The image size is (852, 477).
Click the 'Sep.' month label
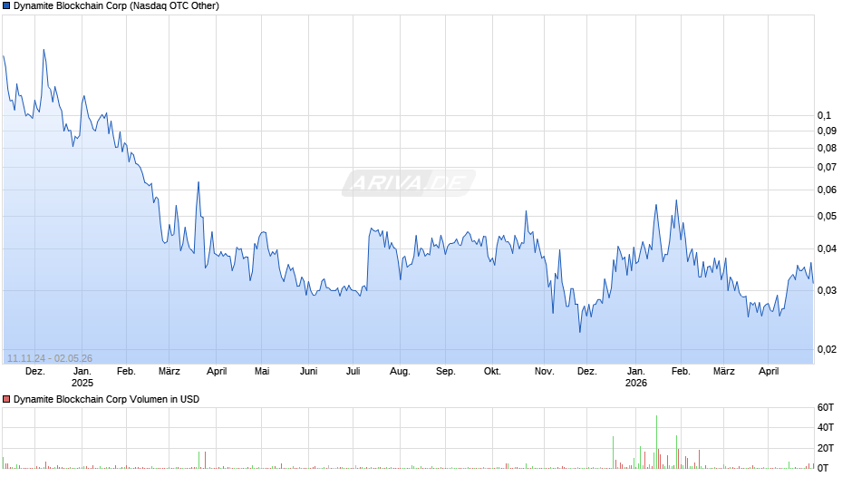[x=446, y=372]
